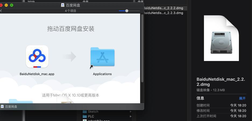Click 展开 to expand info section

tap(242, 98)
